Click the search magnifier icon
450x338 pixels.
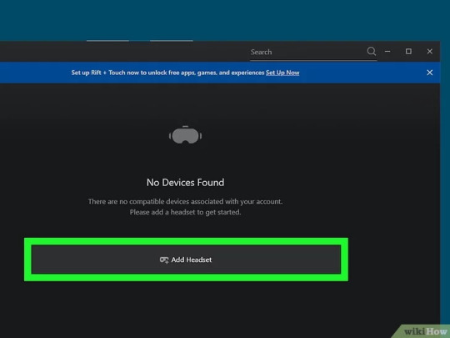372,52
